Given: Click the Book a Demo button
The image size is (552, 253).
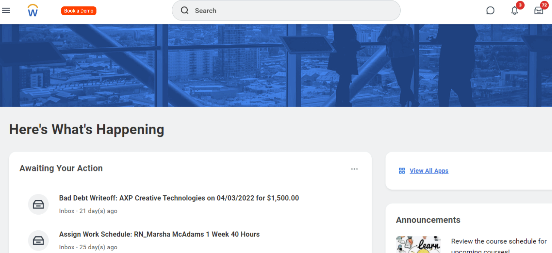Looking at the screenshot, I should 79,11.
